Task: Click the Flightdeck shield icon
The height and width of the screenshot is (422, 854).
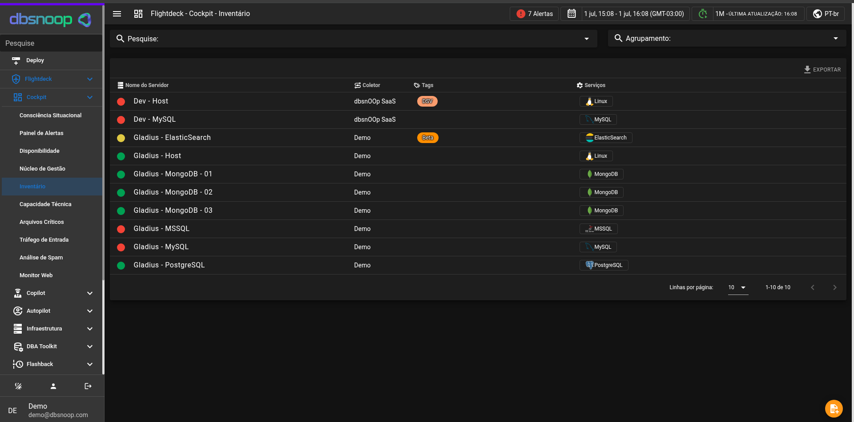Action: pyautogui.click(x=16, y=79)
